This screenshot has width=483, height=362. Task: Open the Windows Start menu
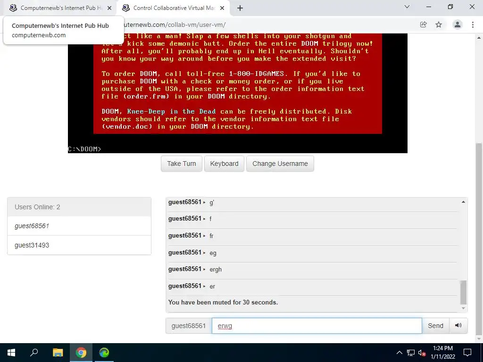[11, 353]
